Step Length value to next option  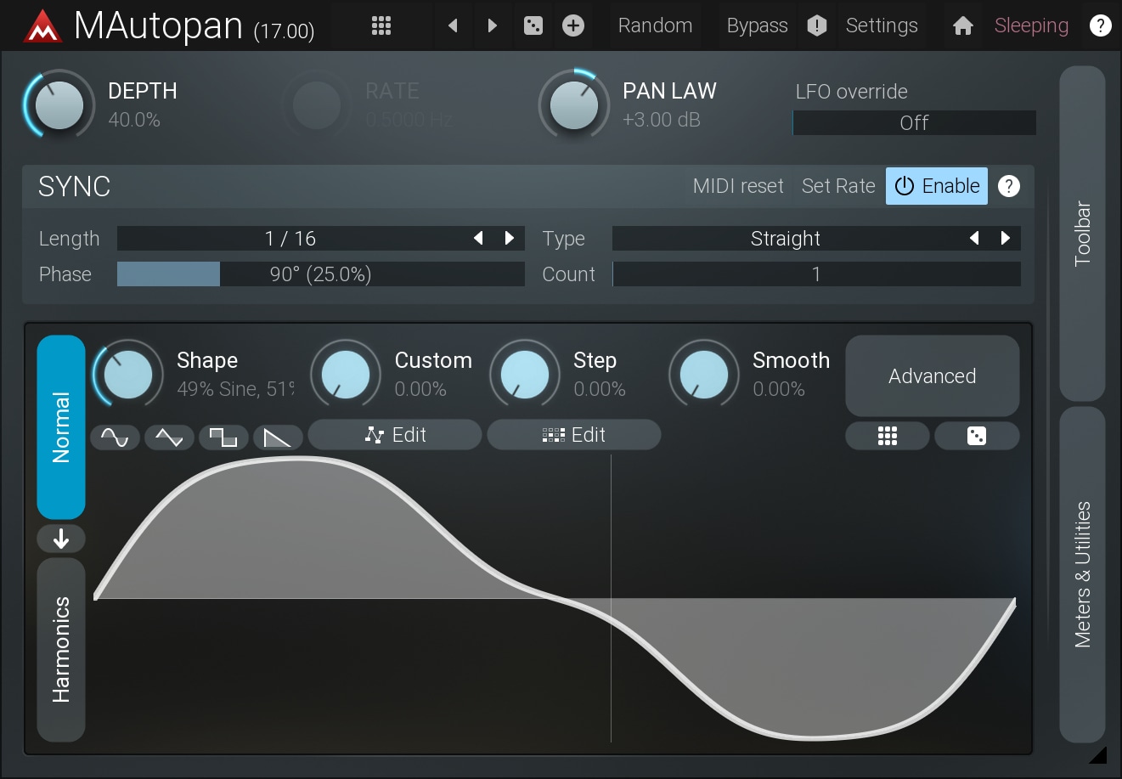(510, 239)
